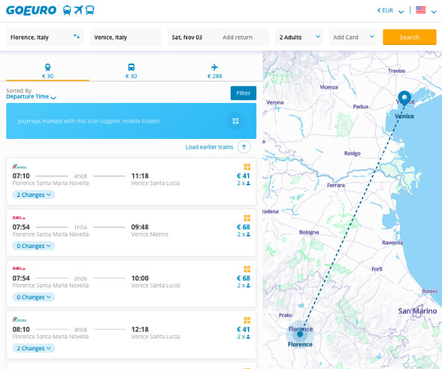Expand 0 Changes on the 10:00 arrival train
The image size is (442, 369).
(34, 297)
